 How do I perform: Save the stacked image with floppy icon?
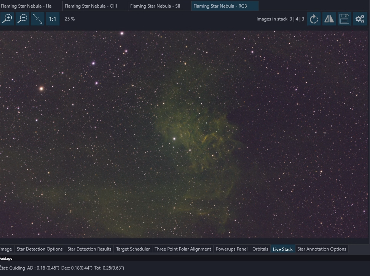pos(344,19)
